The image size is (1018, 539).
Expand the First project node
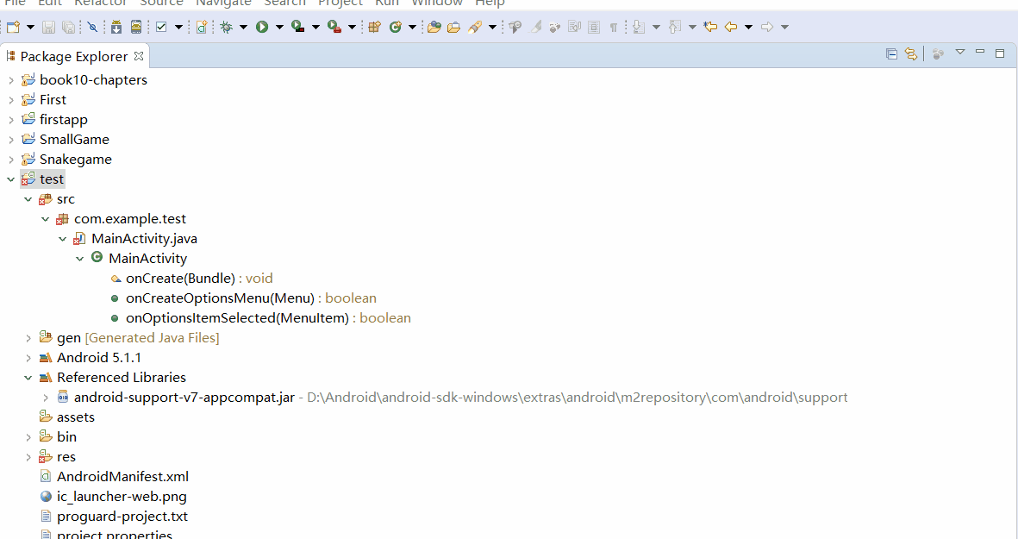click(x=11, y=100)
